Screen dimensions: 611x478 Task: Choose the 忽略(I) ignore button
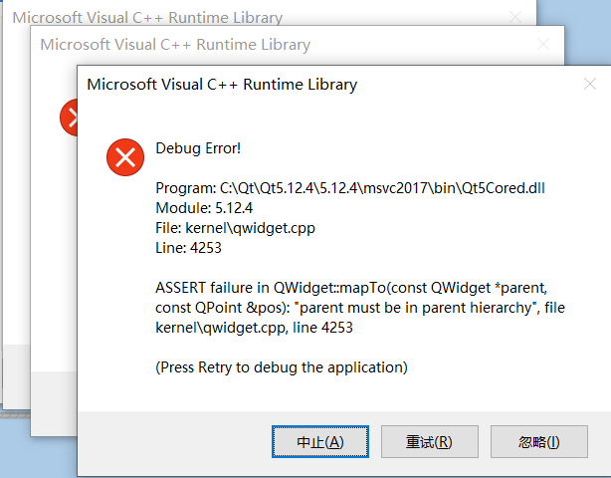[x=539, y=441]
